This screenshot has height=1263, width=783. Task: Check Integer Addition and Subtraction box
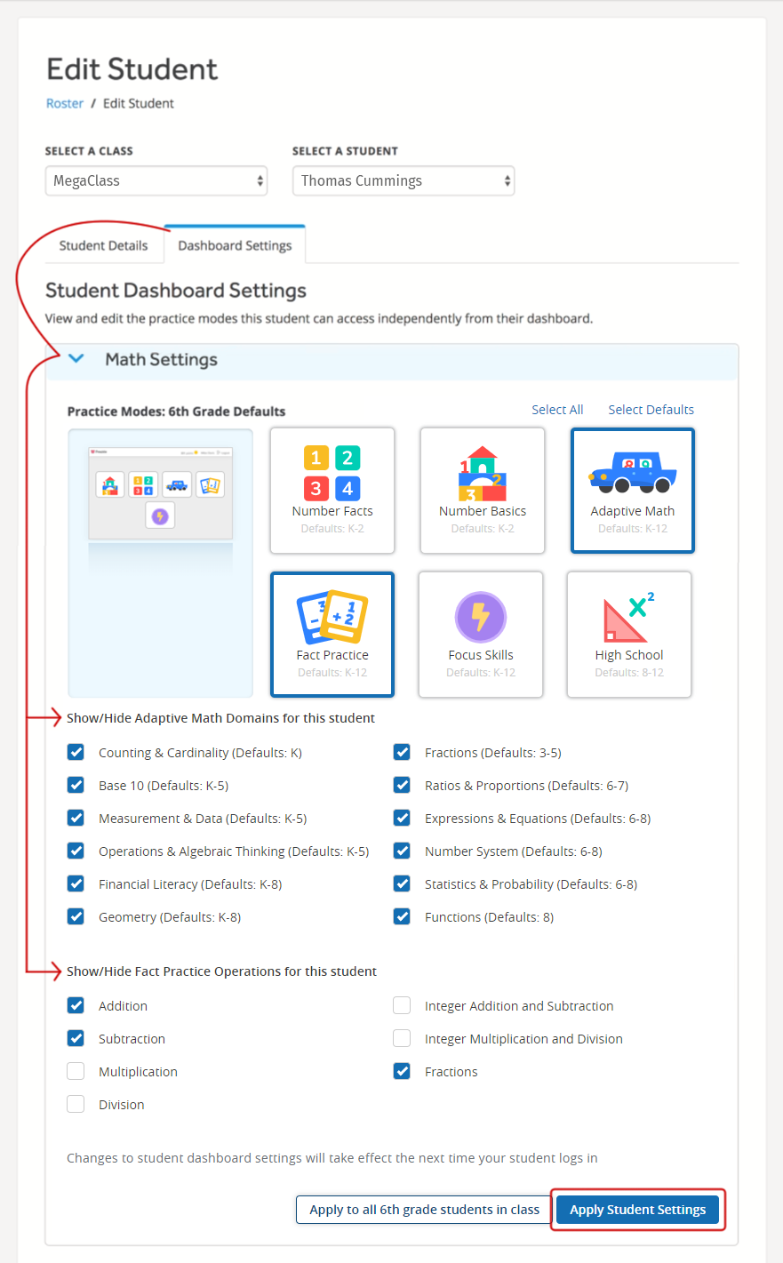tap(402, 1006)
